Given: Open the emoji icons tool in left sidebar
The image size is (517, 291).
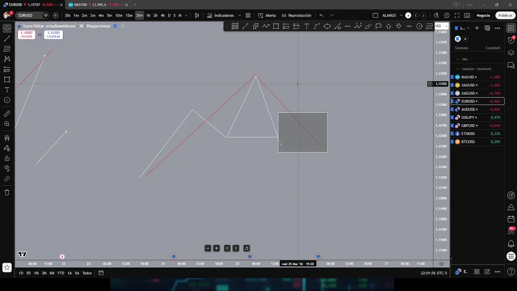Looking at the screenshot, I should coord(7,100).
